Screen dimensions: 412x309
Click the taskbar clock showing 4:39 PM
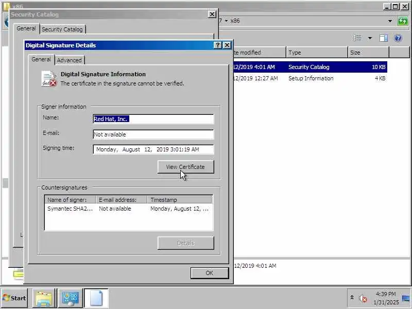pos(386,298)
